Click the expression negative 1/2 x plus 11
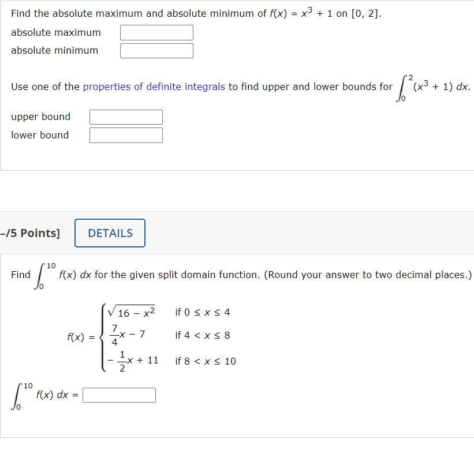Viewport: 474px width, 454px height. coord(132,360)
